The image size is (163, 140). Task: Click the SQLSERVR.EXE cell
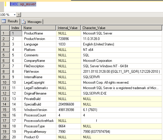[x=121, y=93]
